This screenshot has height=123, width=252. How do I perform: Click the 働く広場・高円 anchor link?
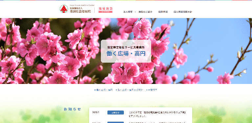coord(103,90)
